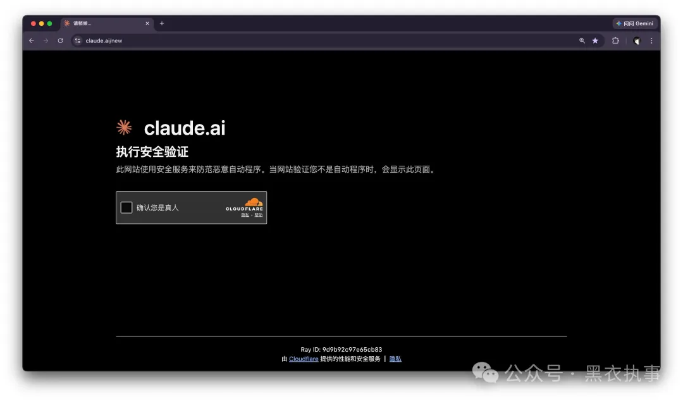Click the Claude starburst logo on page
The height and width of the screenshot is (401, 683).
point(124,127)
